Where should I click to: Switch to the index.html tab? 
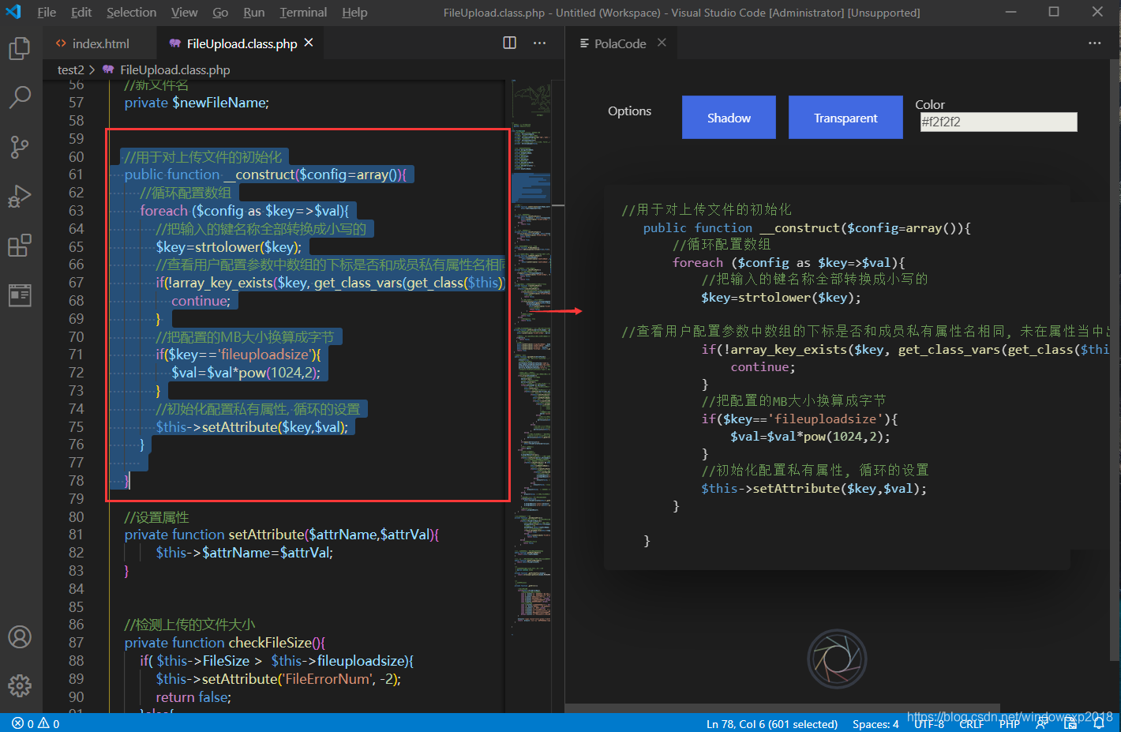tap(100, 43)
